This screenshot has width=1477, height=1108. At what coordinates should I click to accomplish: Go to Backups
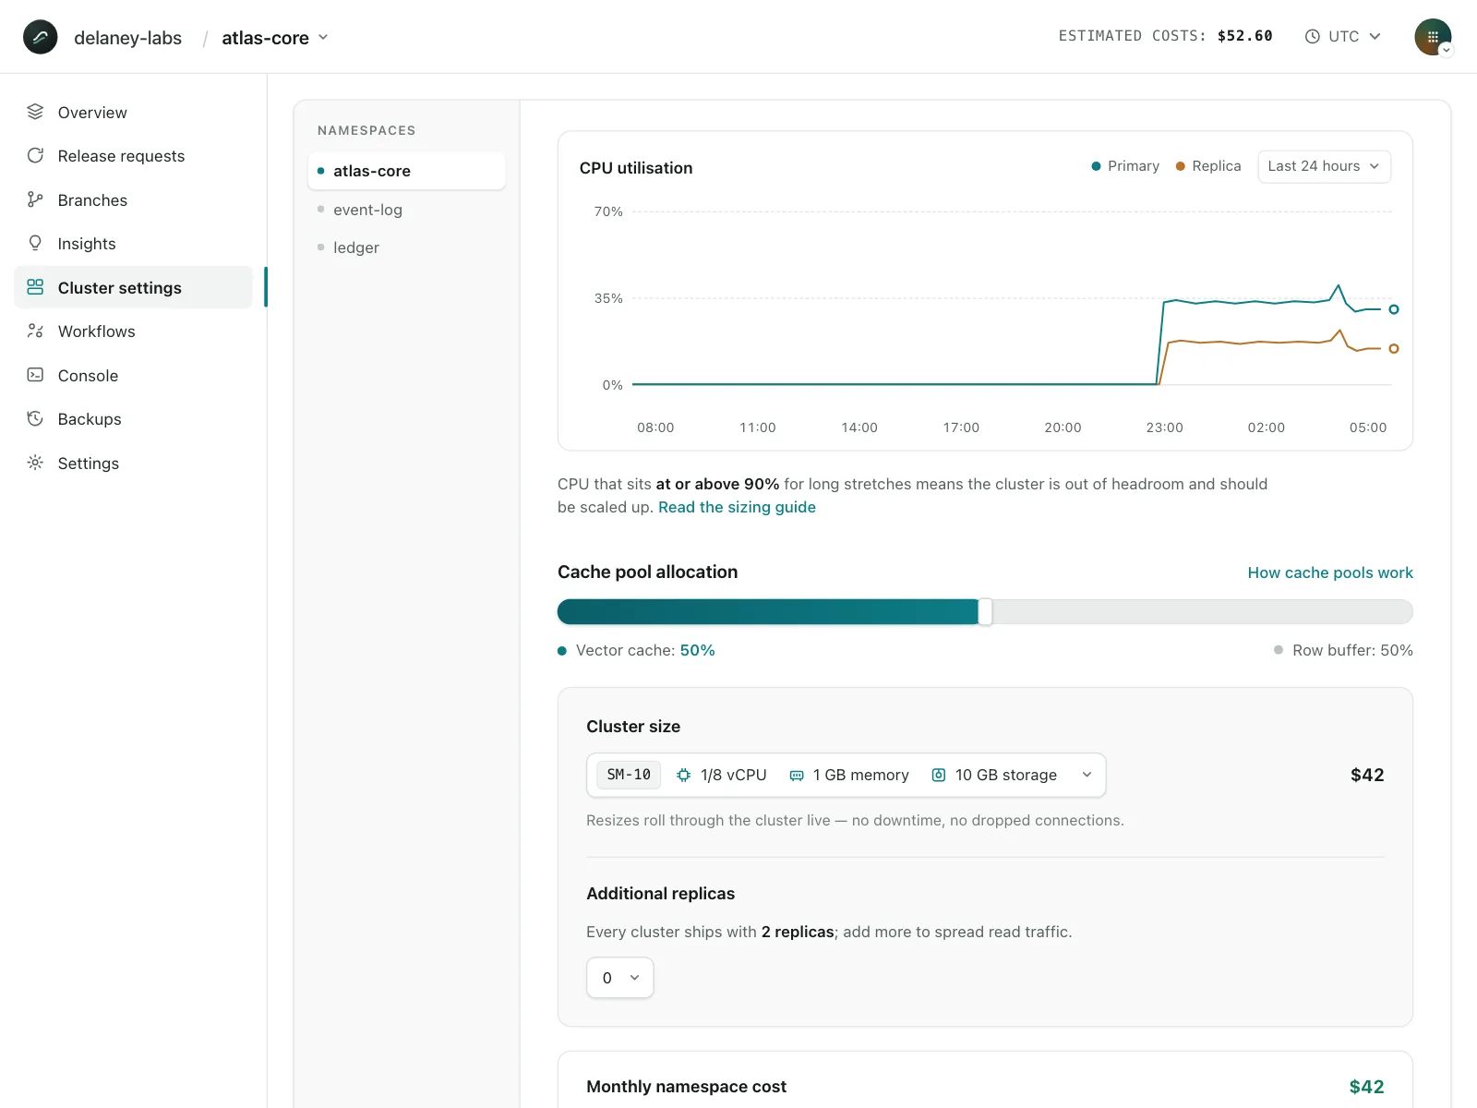[x=134, y=418]
